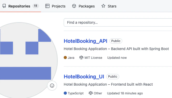The image size is (172, 98).
Task: Click the Frontend built with React description
Action: click(x=108, y=84)
